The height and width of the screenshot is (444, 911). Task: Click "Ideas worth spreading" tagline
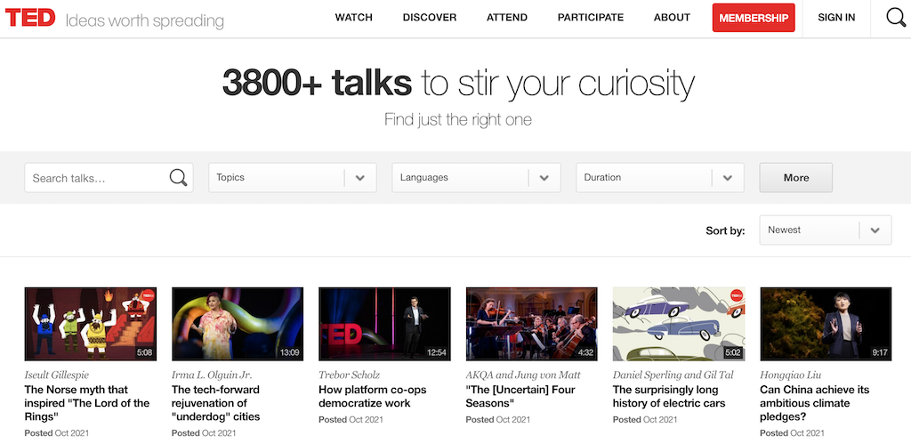click(144, 21)
